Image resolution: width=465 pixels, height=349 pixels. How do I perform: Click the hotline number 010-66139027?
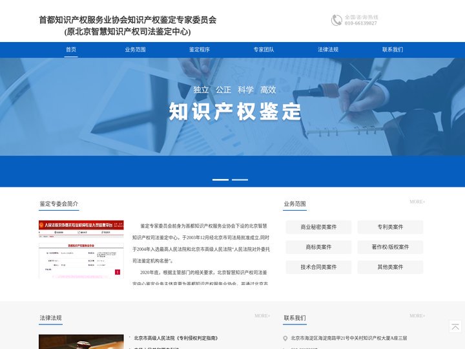coord(360,23)
